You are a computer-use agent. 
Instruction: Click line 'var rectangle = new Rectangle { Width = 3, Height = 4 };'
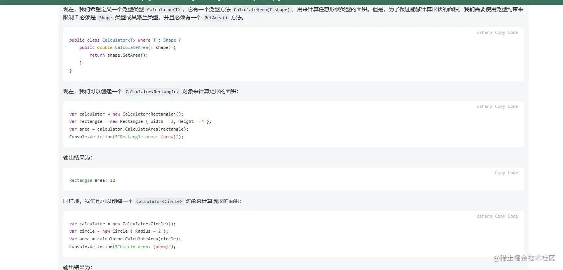click(x=140, y=121)
